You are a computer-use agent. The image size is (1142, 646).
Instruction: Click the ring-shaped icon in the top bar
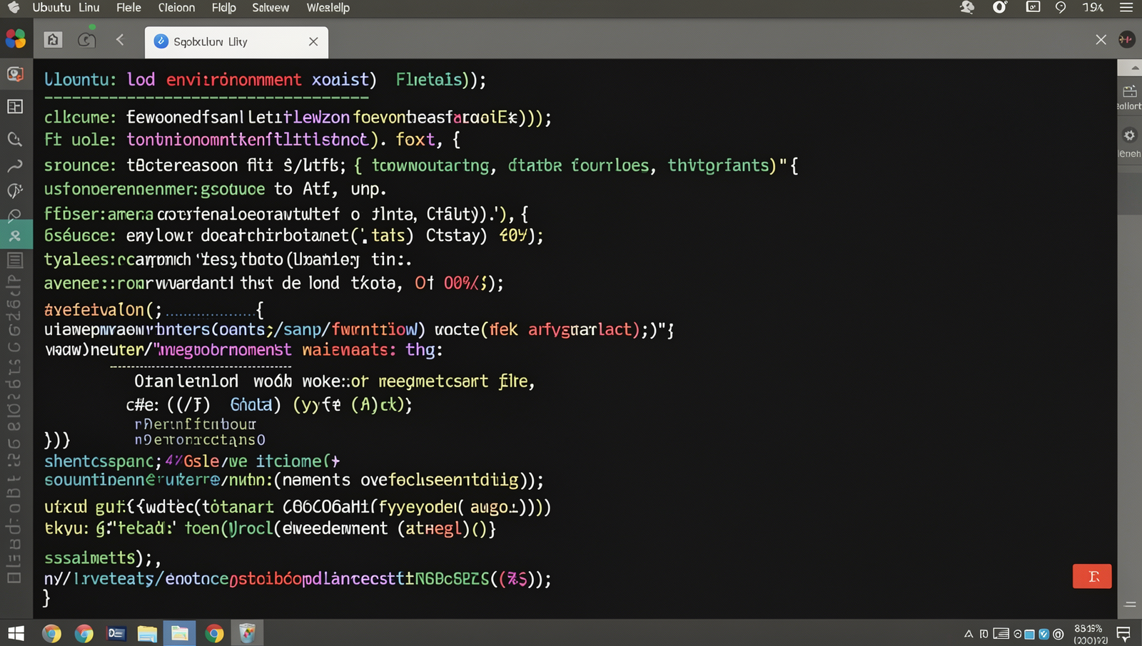[1000, 7]
